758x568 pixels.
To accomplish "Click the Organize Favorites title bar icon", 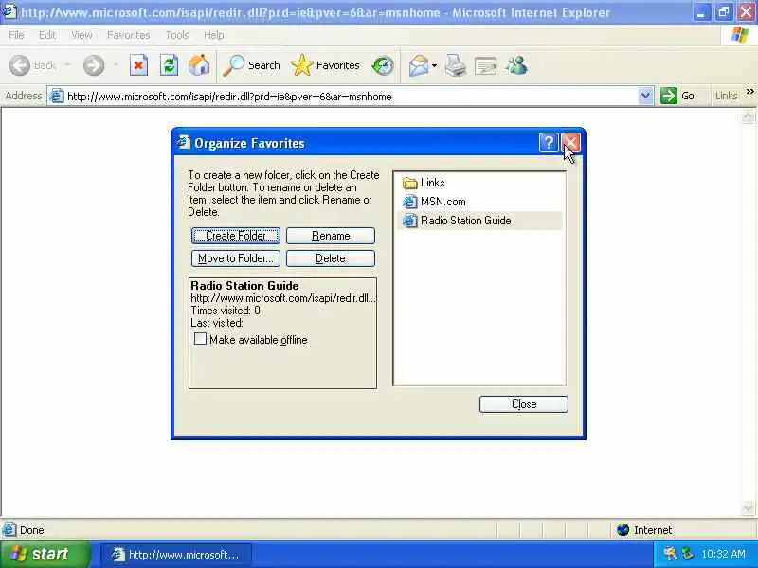I will click(184, 142).
